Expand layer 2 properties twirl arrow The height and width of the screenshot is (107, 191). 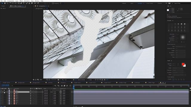coord(8,92)
